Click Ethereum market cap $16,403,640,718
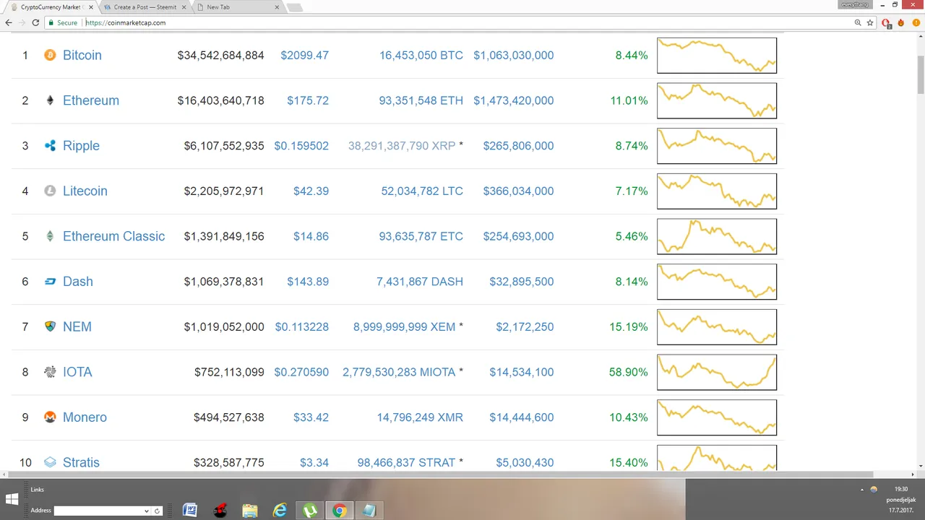 tap(220, 100)
